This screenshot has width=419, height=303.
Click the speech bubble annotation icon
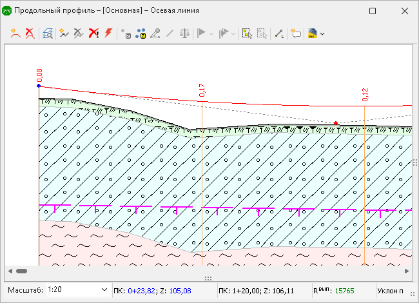point(296,32)
